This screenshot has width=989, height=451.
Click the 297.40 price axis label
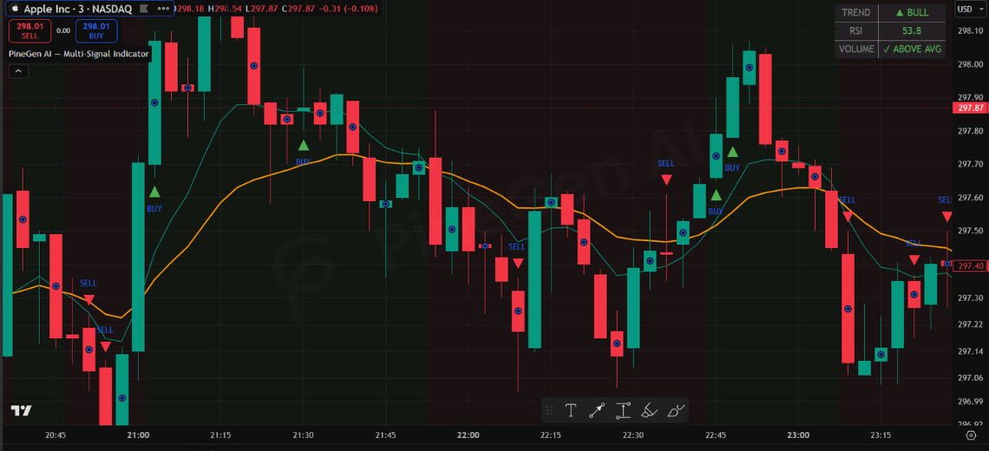[971, 266]
